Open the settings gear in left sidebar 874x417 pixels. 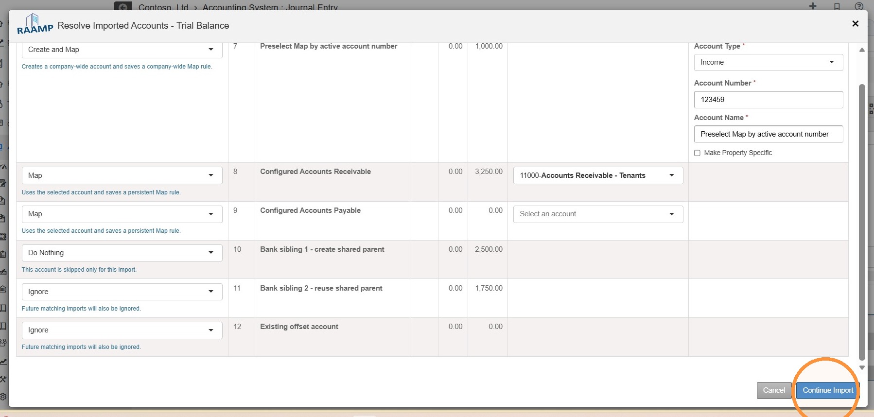click(x=3, y=397)
